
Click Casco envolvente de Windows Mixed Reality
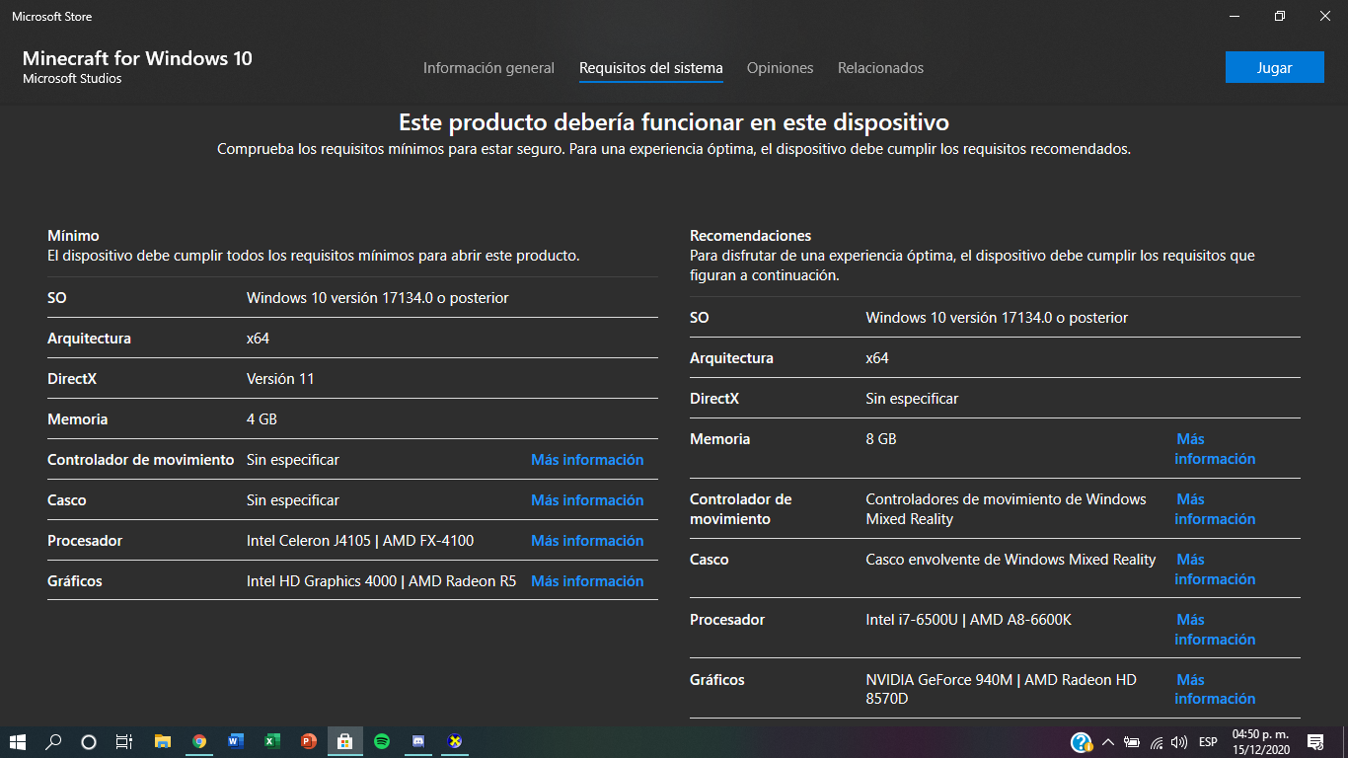pos(1011,560)
